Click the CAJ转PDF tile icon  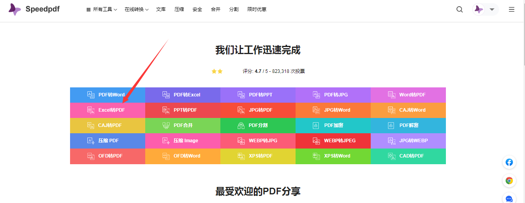pyautogui.click(x=91, y=125)
